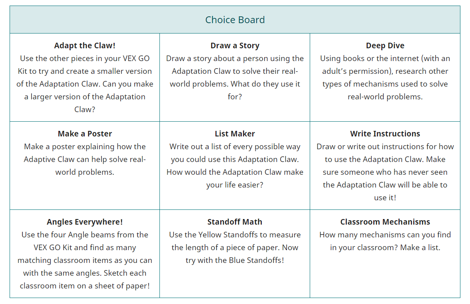Screen dimensions: 470x304
Task: Click the "Draw a Story" heading
Action: pos(235,45)
